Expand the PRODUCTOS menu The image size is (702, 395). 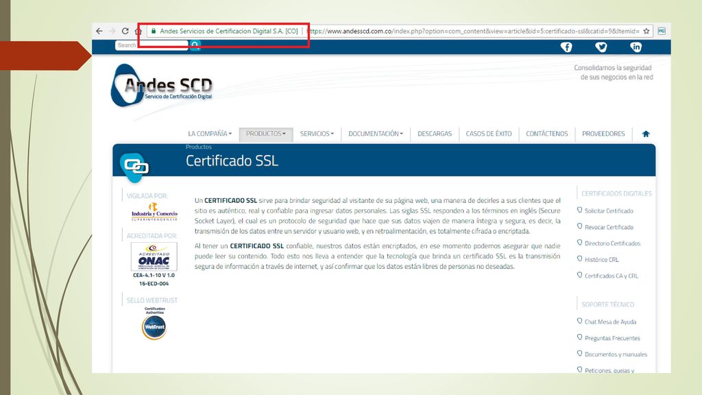pyautogui.click(x=266, y=134)
